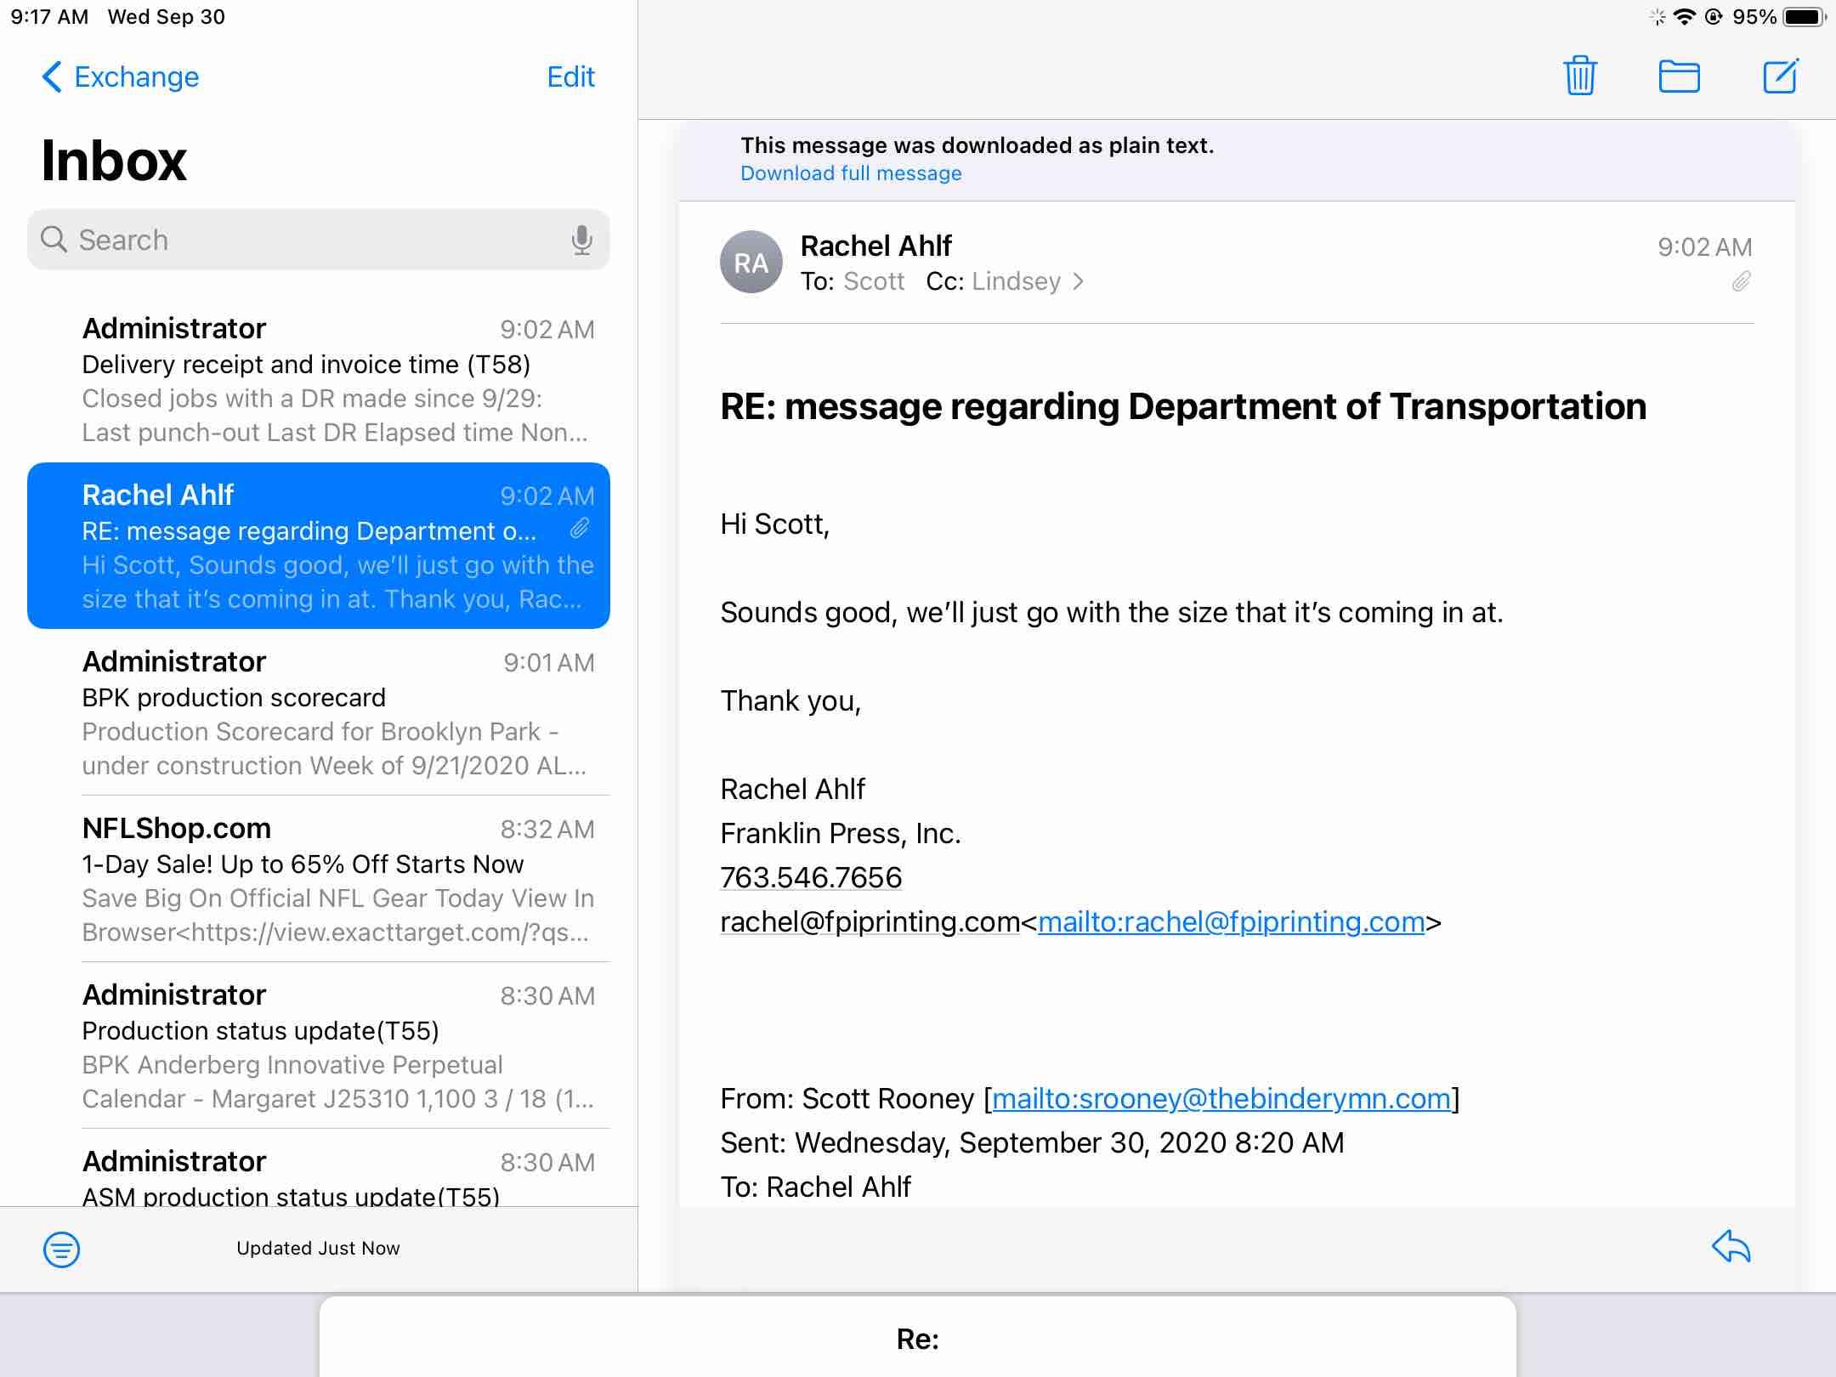Tap the trash icon to delete message
Screen dimensions: 1836x1377
click(1579, 76)
